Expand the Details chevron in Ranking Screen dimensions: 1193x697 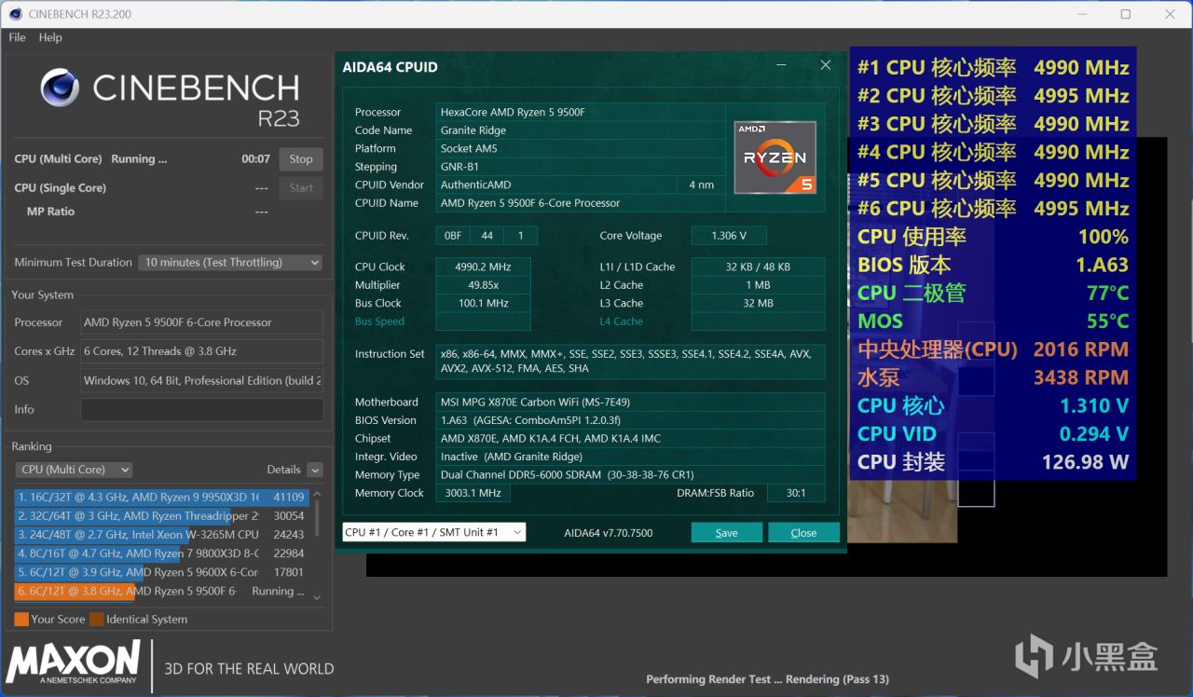point(315,471)
